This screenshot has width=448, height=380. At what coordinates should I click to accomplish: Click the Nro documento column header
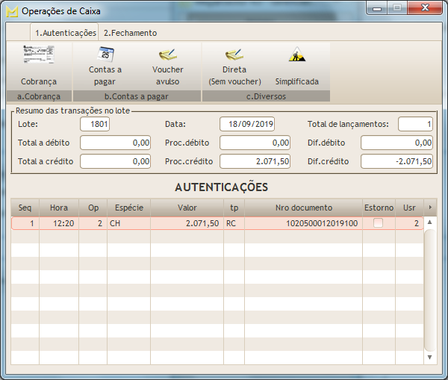coord(303,208)
